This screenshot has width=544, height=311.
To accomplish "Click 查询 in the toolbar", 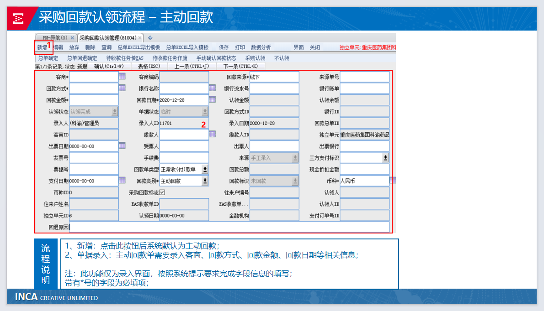I will coord(106,47).
